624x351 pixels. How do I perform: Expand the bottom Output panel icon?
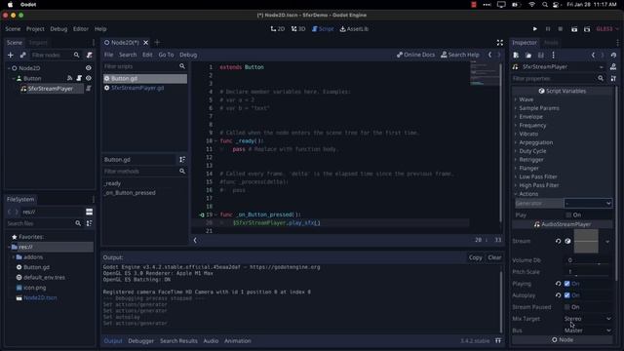click(498, 340)
